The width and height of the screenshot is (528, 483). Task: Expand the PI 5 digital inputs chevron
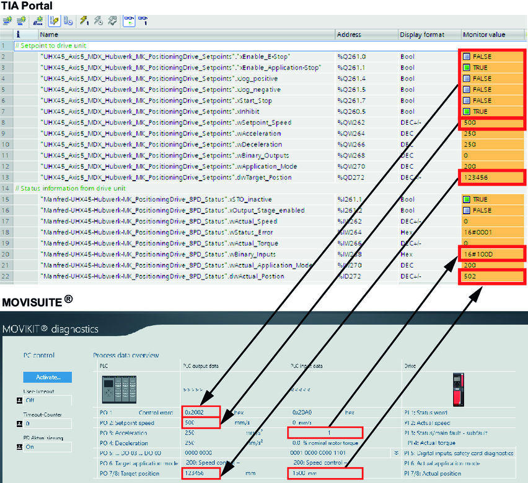[x=396, y=453]
